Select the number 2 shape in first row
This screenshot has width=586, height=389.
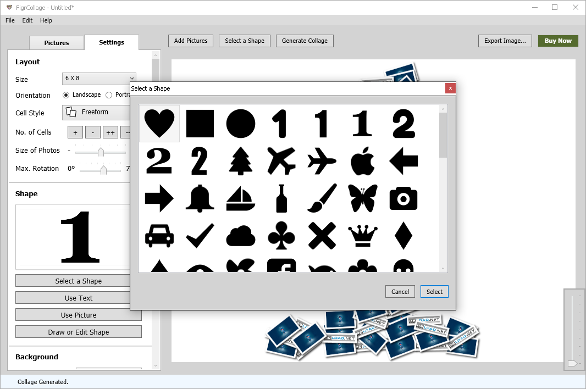(403, 124)
